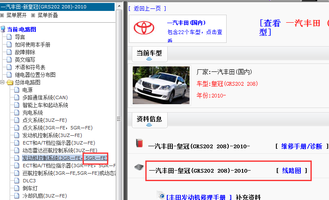Click the document icon beside 如何使用本手册

pyautogui.click(x=9, y=45)
